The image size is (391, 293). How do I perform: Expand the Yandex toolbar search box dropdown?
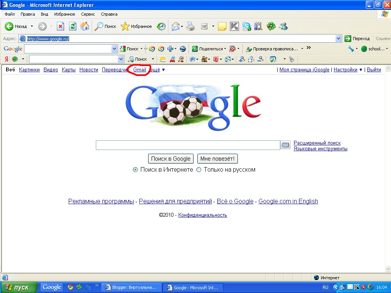121,59
